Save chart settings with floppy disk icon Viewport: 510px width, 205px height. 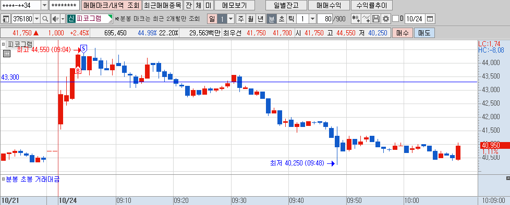coord(376,19)
